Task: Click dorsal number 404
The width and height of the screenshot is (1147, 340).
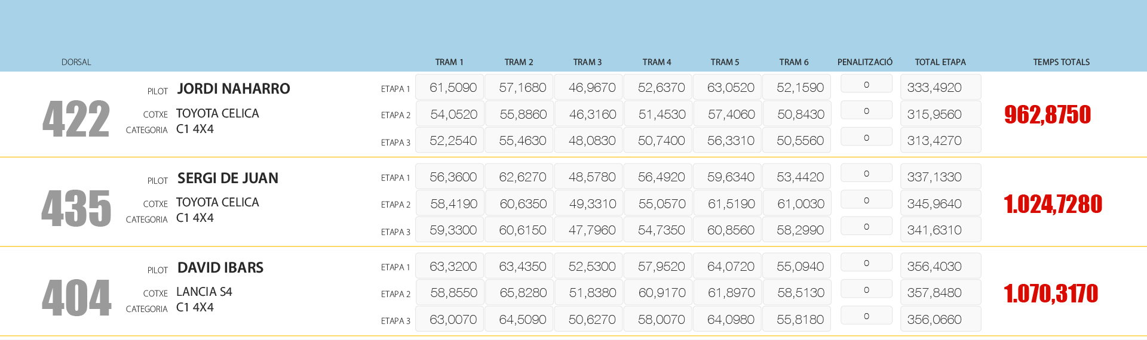Action: coord(76,298)
